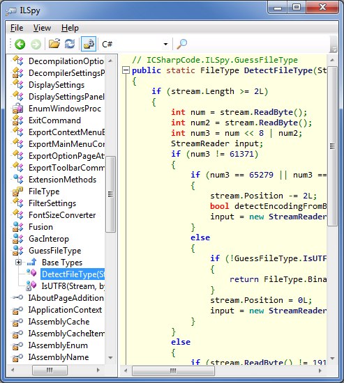Click the code view horizontal scrollbar thumb
Screen dimensions: 344x383
(173, 370)
